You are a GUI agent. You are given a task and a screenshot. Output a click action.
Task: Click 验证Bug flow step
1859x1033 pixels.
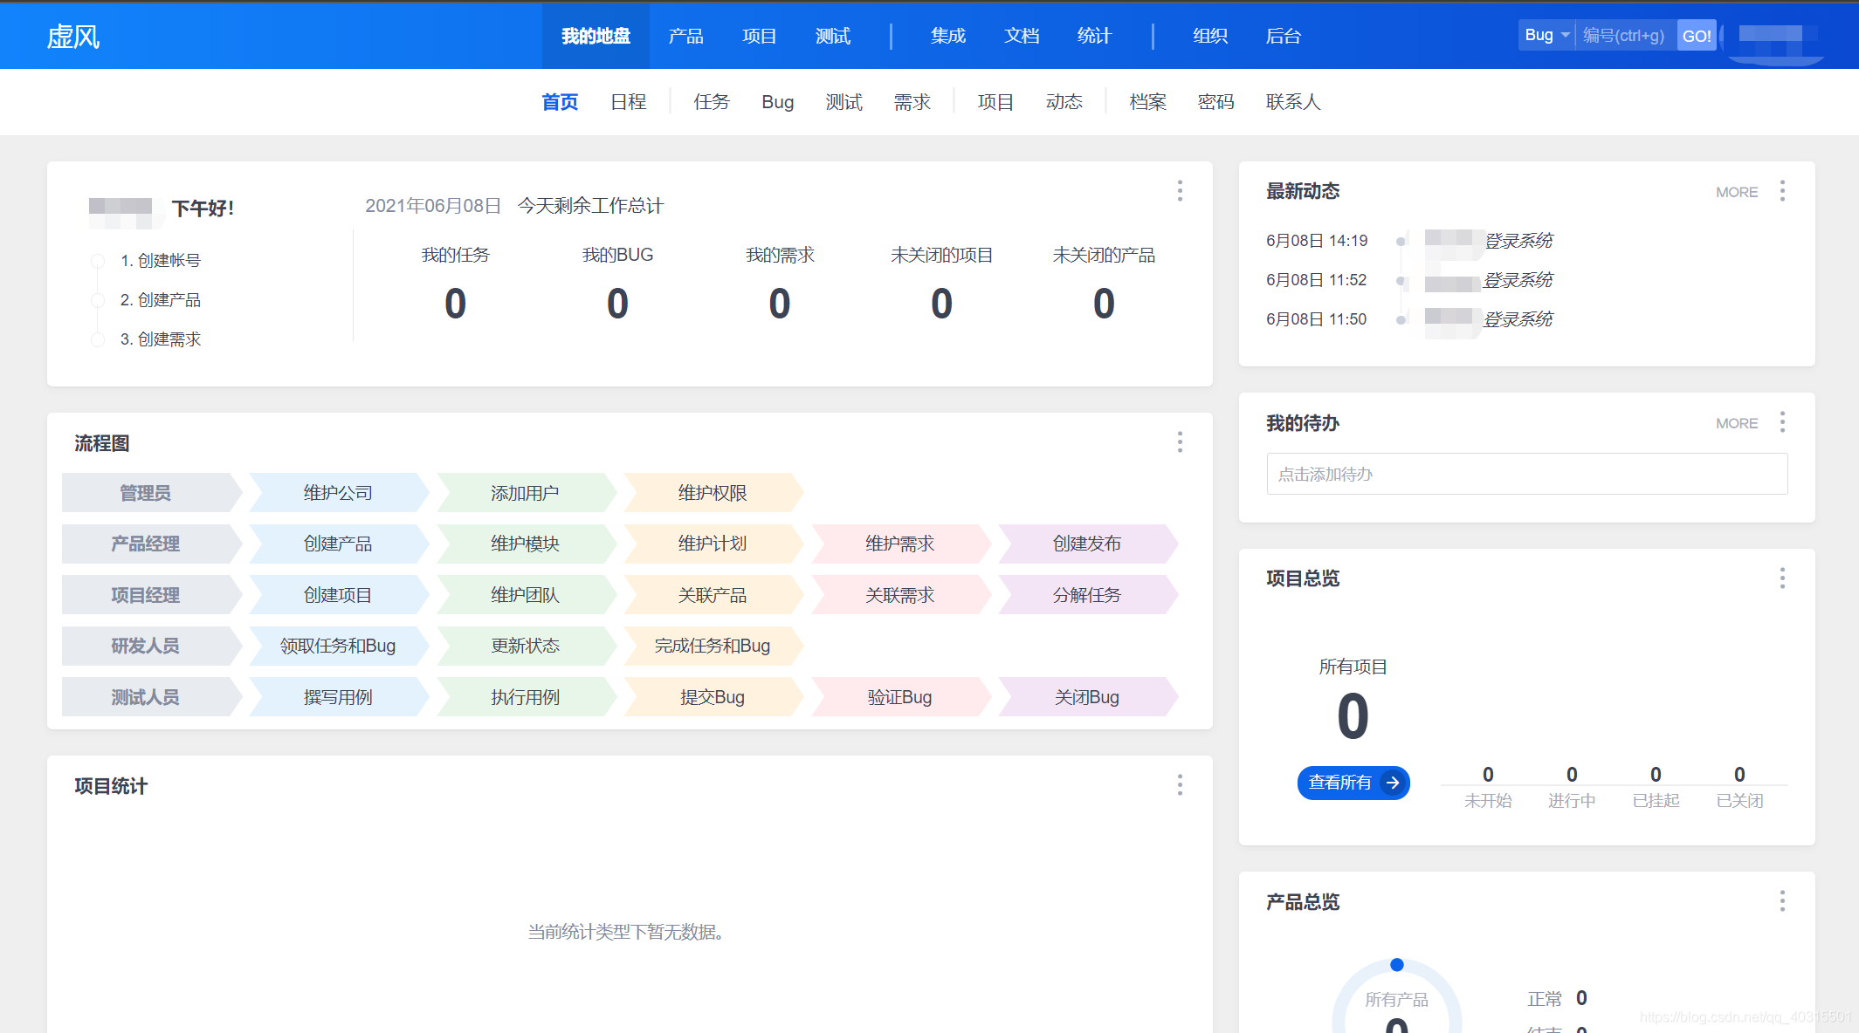coord(900,697)
